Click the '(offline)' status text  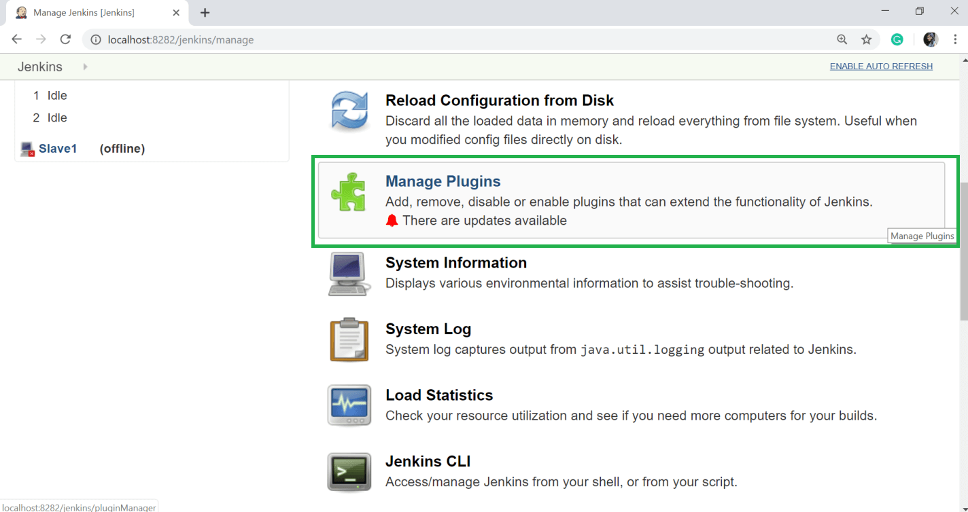pyautogui.click(x=122, y=149)
